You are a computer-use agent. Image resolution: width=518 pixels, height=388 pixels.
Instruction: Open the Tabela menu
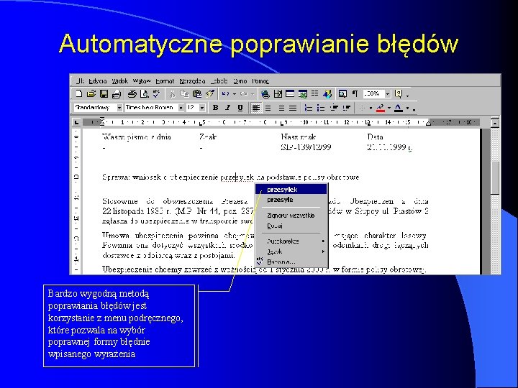pyautogui.click(x=219, y=80)
